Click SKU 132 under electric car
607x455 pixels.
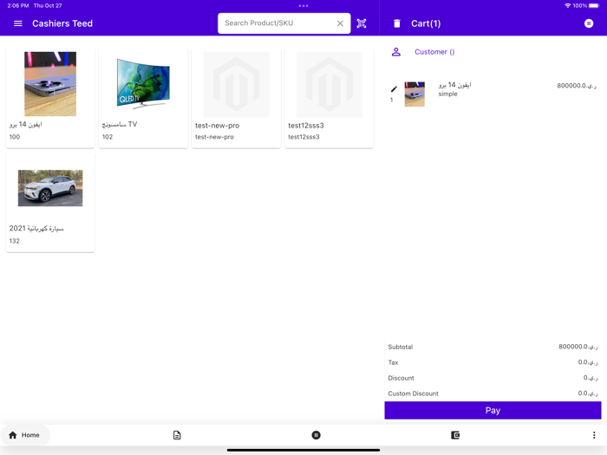(x=15, y=241)
